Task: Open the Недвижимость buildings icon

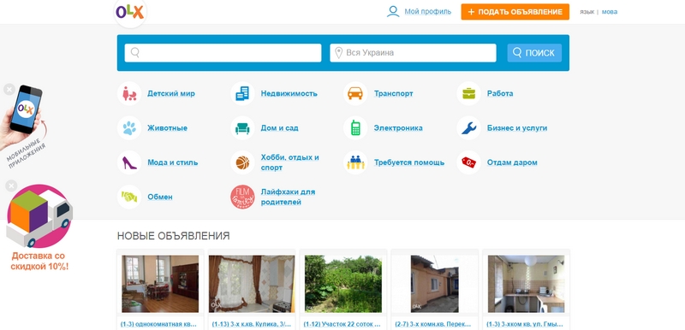Action: [x=242, y=93]
